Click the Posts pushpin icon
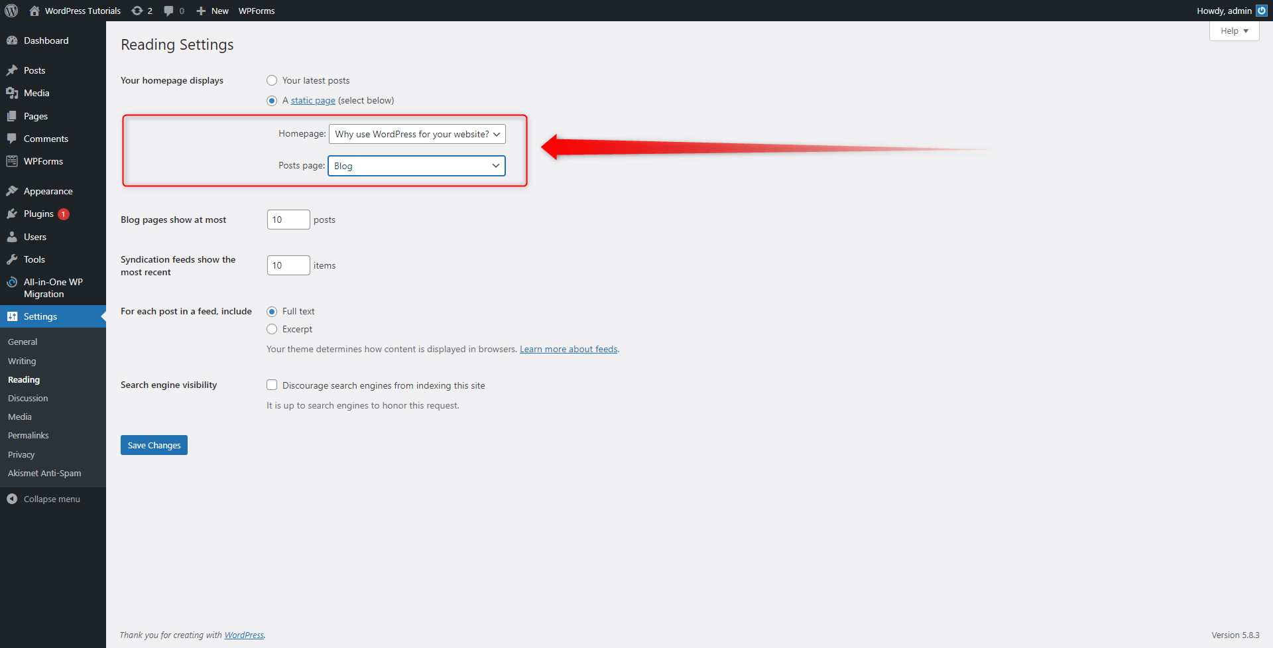The height and width of the screenshot is (648, 1273). [12, 70]
